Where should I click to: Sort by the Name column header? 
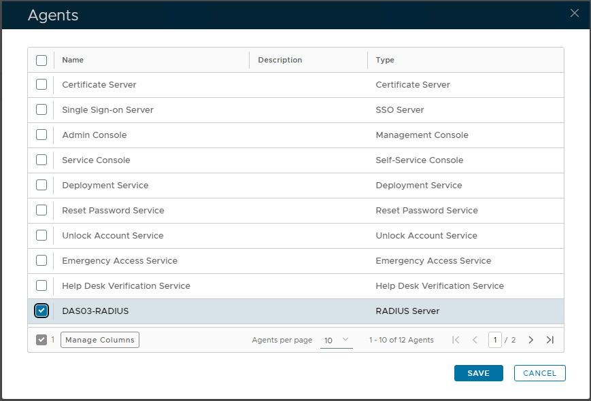[x=73, y=60]
